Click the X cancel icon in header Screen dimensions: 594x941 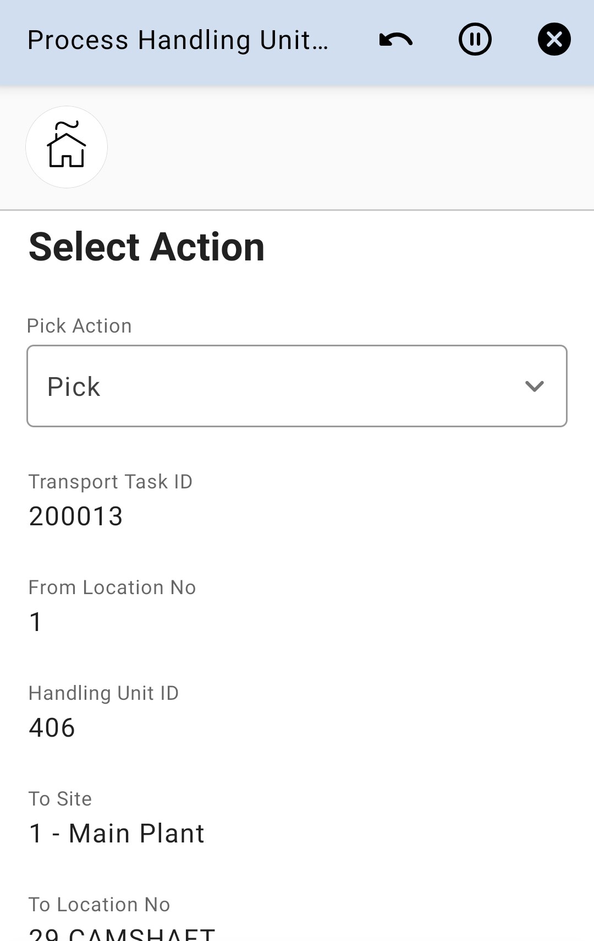[x=554, y=40]
